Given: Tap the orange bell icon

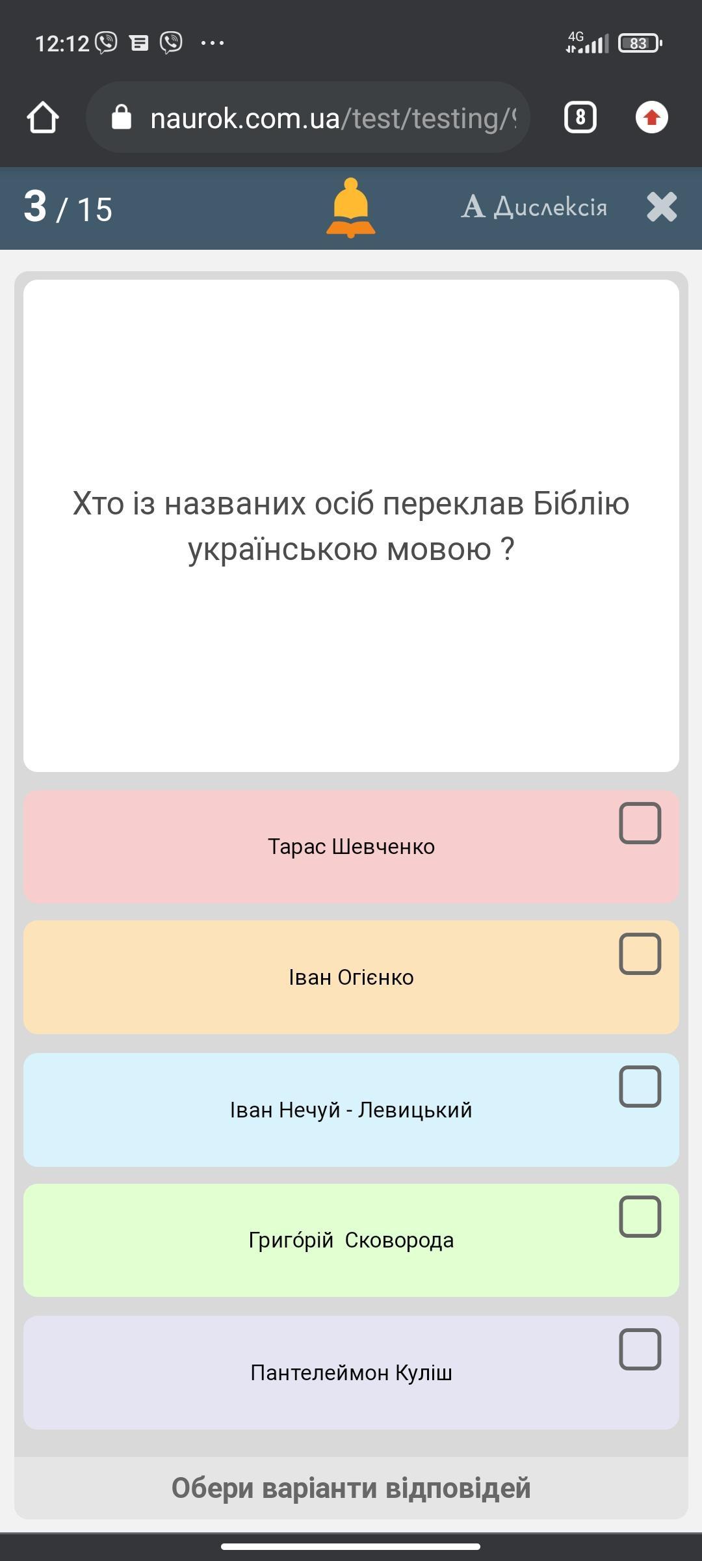Looking at the screenshot, I should point(350,208).
